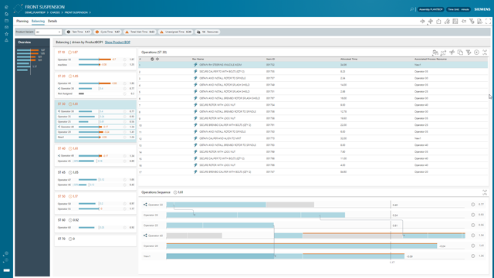Open the Product Variant dropdown
Image resolution: width=494 pixels, height=278 pixels.
coord(48,32)
